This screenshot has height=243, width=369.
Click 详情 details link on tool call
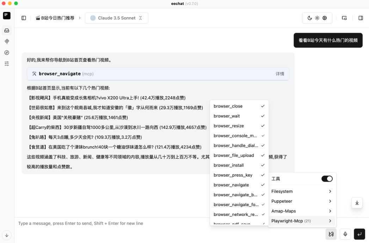(280, 74)
